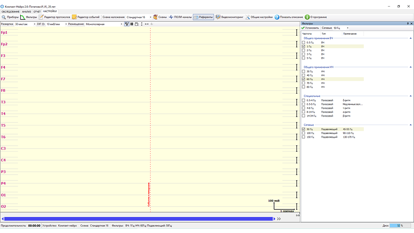Click the Референты button
This screenshot has width=414, height=233.
click(203, 17)
